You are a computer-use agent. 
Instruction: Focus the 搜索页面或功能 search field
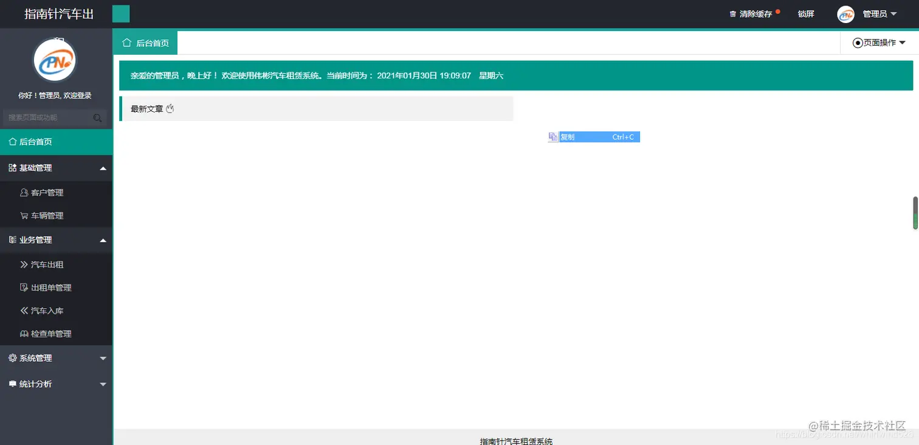(55, 117)
